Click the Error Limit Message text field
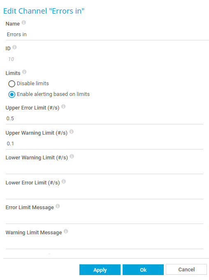Viewport: 209px width, 280px height. pyautogui.click(x=104, y=218)
